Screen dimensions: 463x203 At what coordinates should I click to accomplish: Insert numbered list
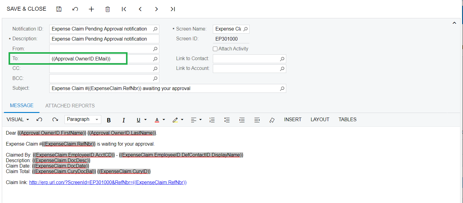(x=212, y=120)
